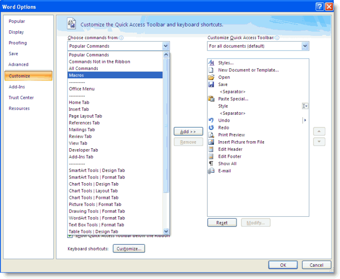The image size is (340, 279).
Task: Click the dropdown list scroll down arrow
Action: pyautogui.click(x=166, y=231)
